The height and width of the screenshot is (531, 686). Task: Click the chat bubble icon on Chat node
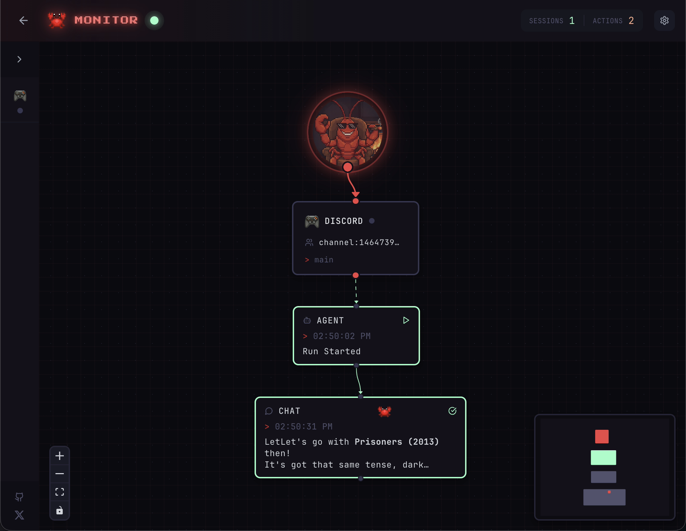click(x=269, y=411)
